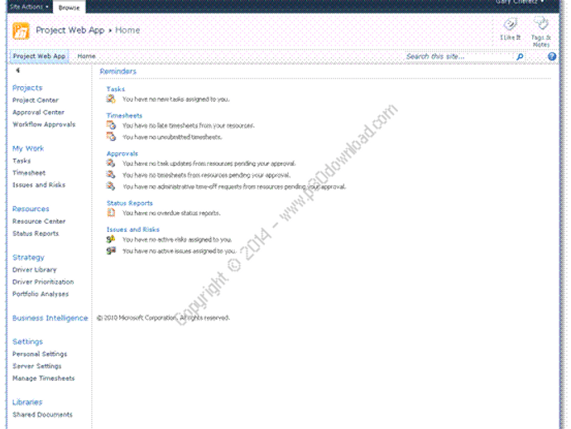Open Project Center

tap(36, 100)
